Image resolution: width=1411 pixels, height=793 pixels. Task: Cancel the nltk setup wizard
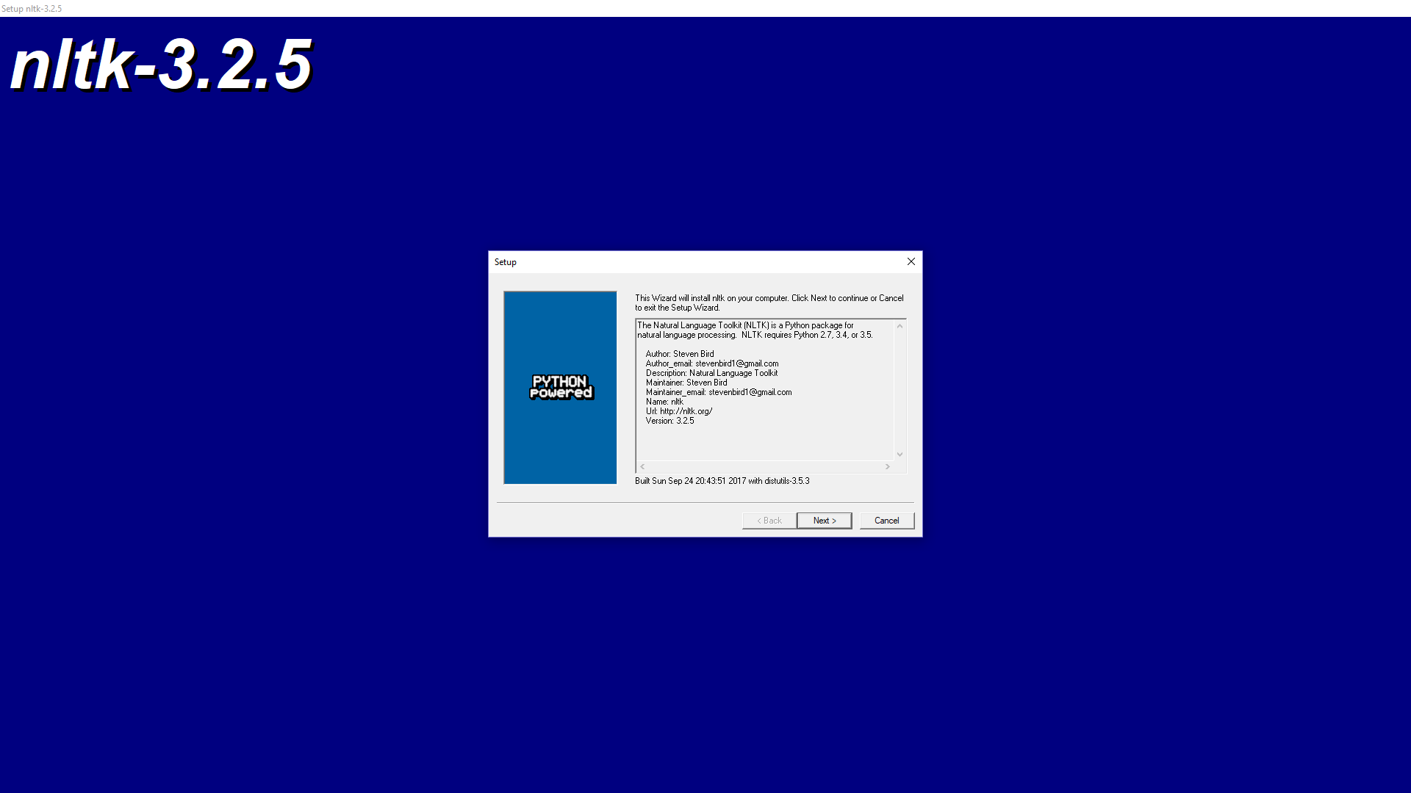pos(886,521)
